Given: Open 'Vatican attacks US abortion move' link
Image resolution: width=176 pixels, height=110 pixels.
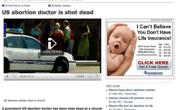Looking at the screenshot, I should pyautogui.click(x=131, y=98).
